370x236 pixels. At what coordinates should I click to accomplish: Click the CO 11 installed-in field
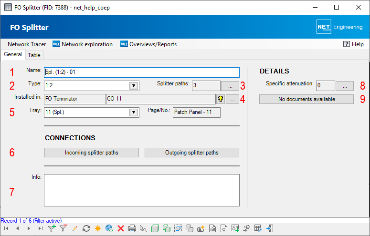[161, 99]
